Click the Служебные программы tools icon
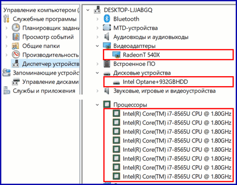 (6, 18)
